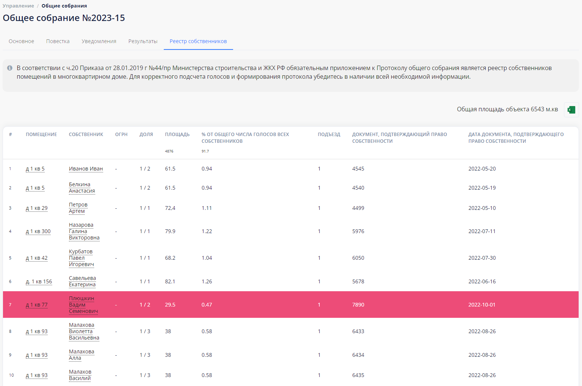The height and width of the screenshot is (386, 582).
Task: Click document number 6050
Action: 358,258
